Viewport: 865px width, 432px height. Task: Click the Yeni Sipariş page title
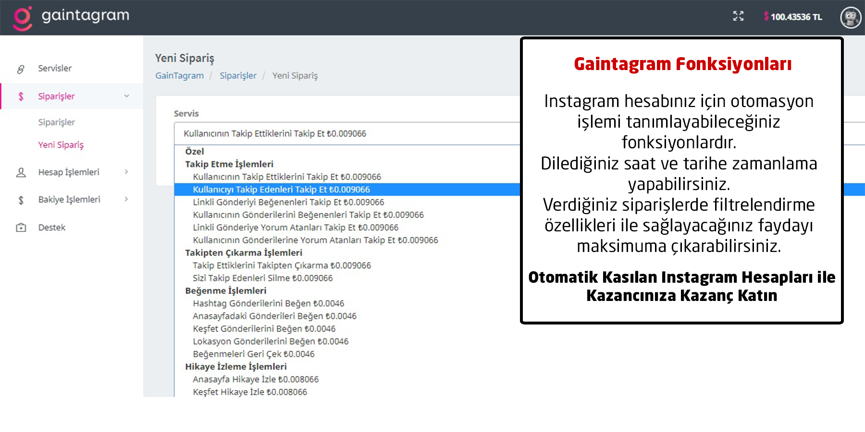[185, 59]
